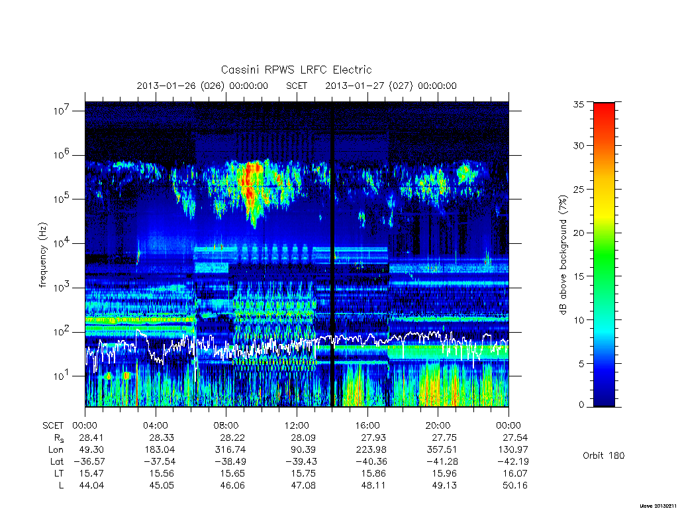The width and height of the screenshot is (678, 509).
Task: Click the 04:00 time axis label
Action: coord(156,425)
